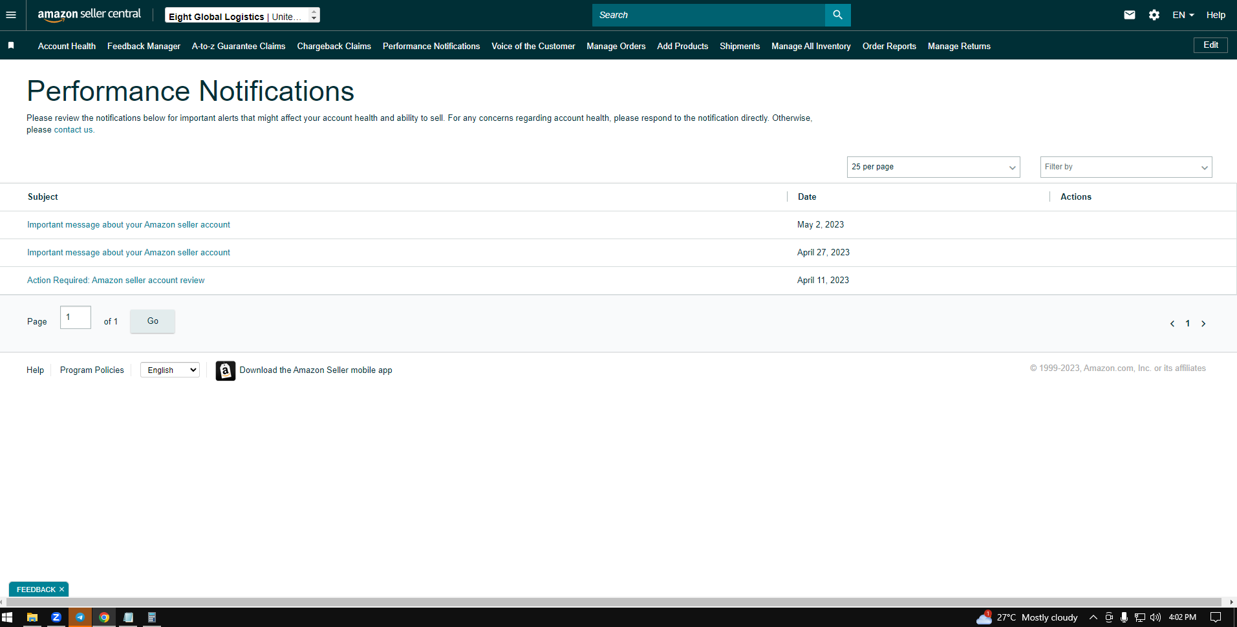Open File Explorer from taskbar
The height and width of the screenshot is (627, 1237).
[x=32, y=617]
